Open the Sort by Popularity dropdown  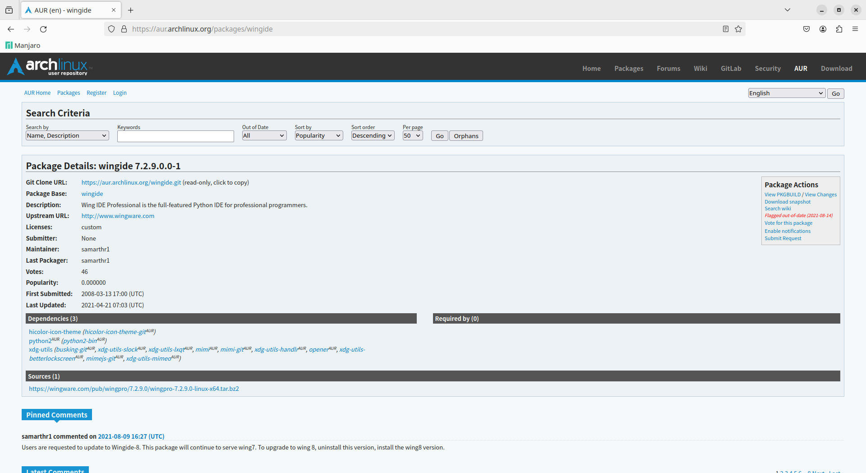pos(318,136)
